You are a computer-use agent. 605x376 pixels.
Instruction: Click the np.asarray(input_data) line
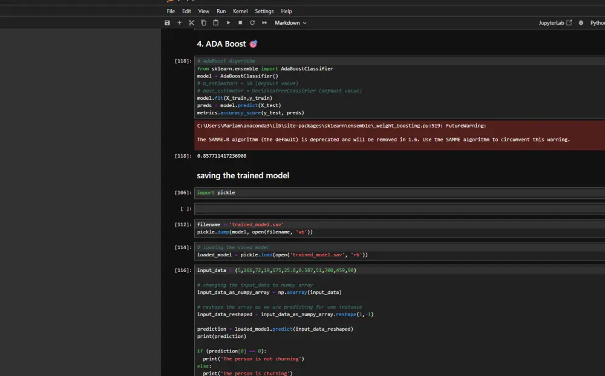pyautogui.click(x=269, y=293)
